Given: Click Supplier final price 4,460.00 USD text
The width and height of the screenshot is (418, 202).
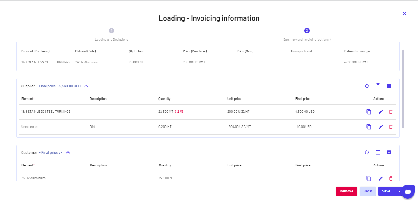Looking at the screenshot, I should tap(58, 86).
